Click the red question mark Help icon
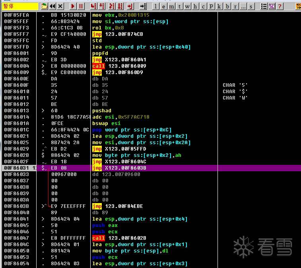 coord(280,6)
